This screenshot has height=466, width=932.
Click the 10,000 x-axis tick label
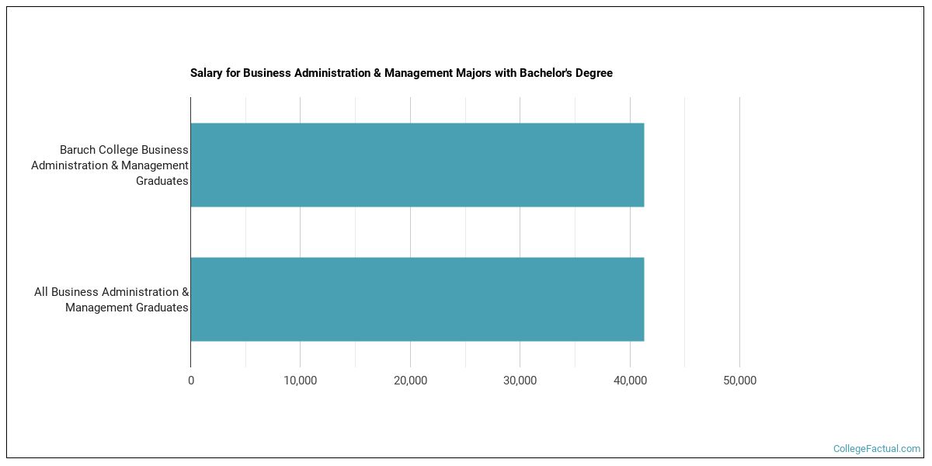pos(301,381)
